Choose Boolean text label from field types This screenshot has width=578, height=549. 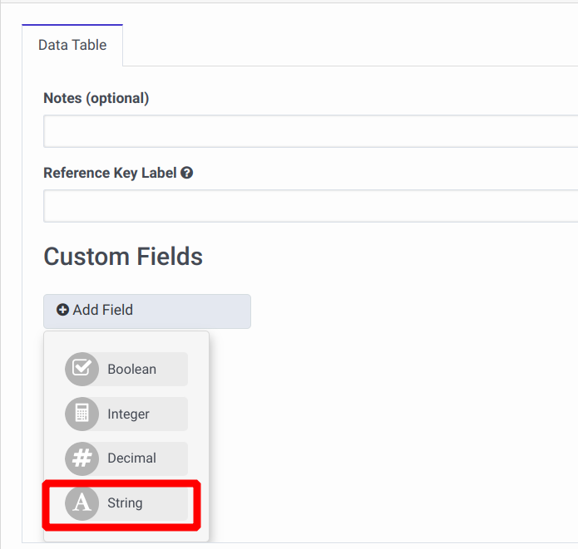tap(131, 370)
